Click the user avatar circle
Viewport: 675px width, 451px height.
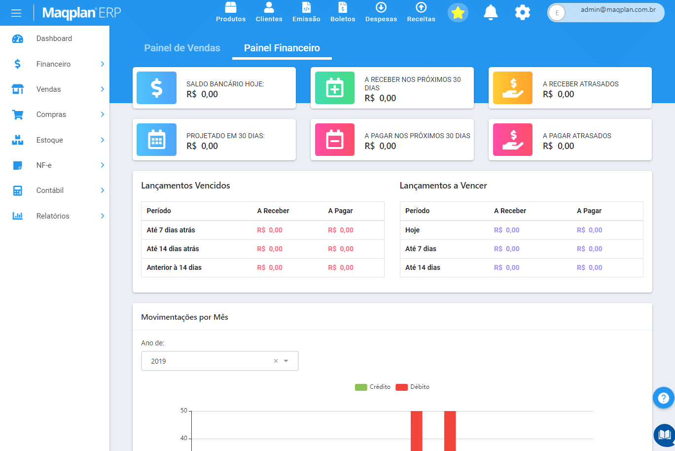pyautogui.click(x=557, y=13)
